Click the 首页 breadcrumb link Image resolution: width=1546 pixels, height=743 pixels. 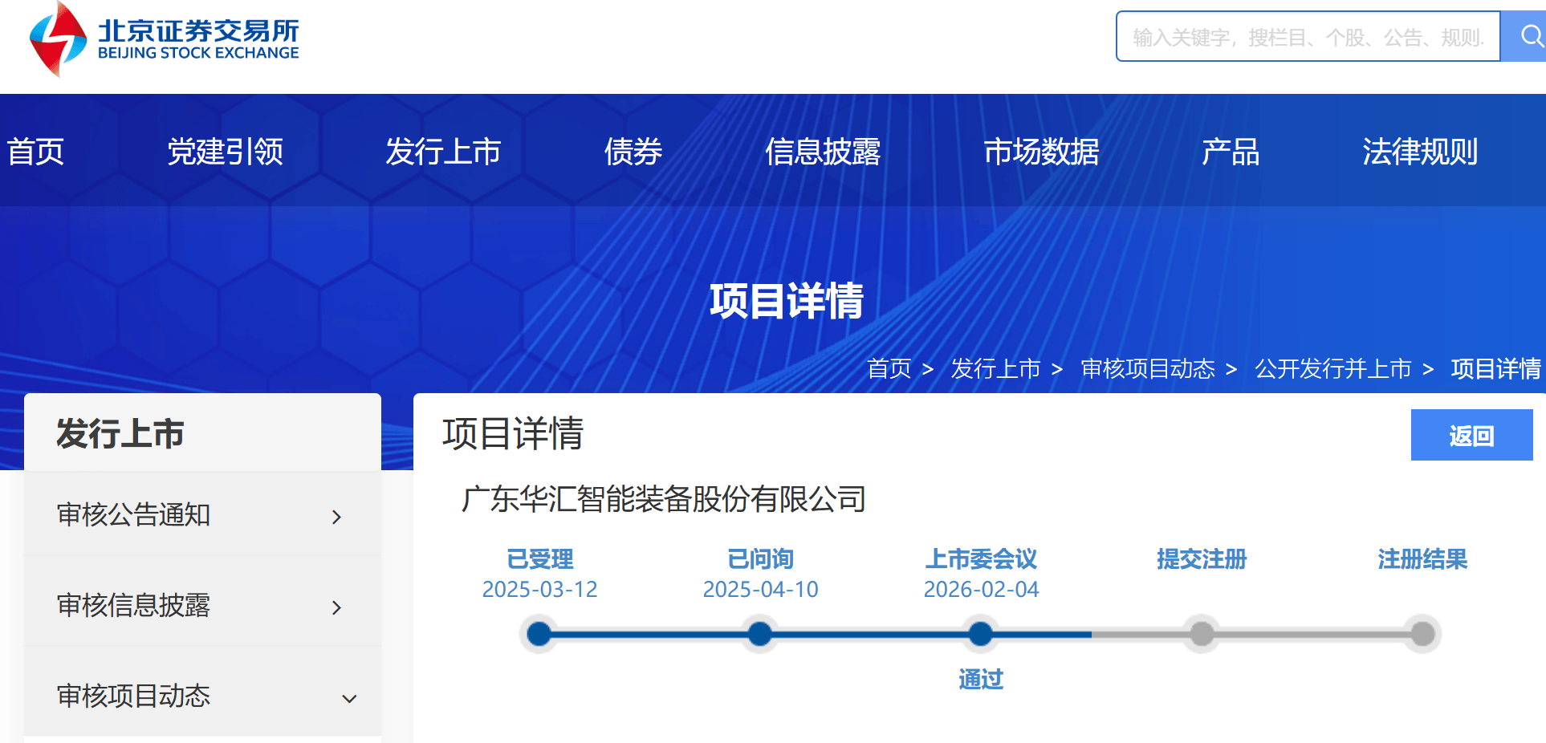point(889,368)
